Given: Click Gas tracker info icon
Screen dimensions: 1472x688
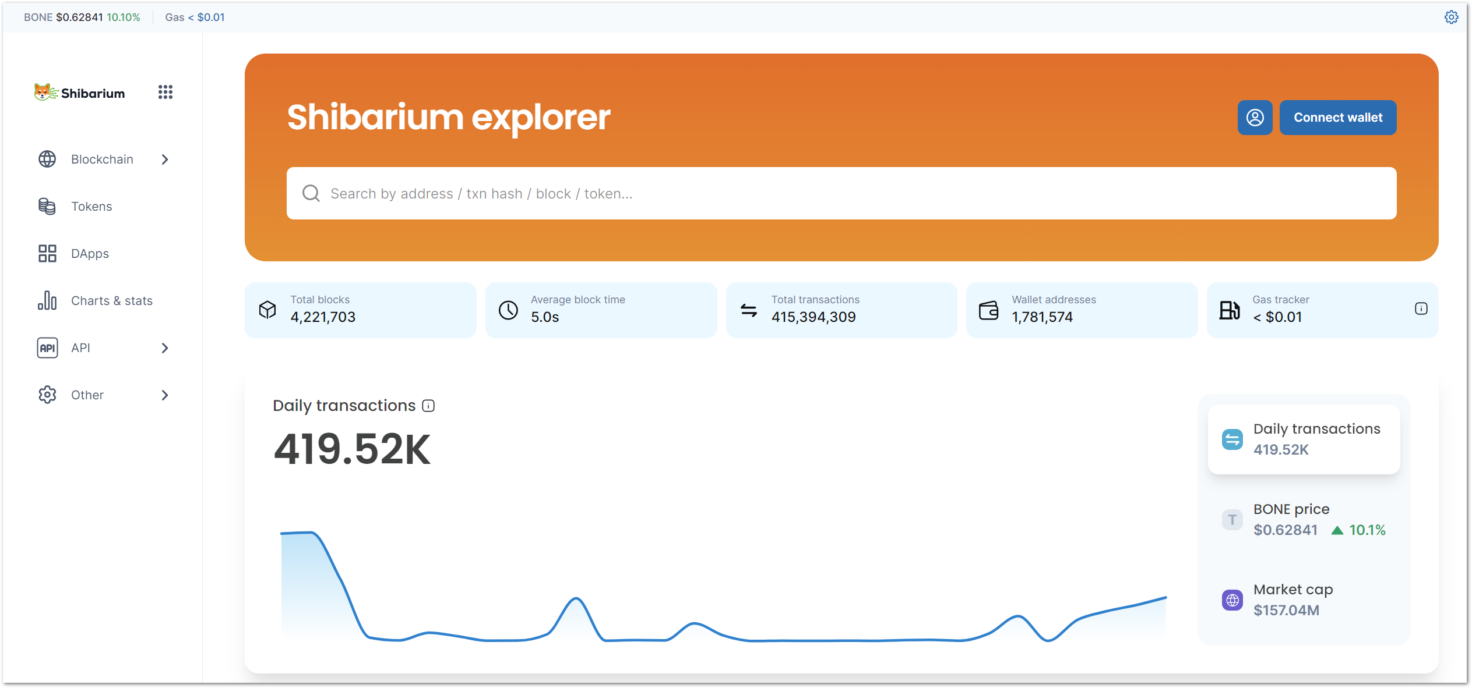Looking at the screenshot, I should (x=1421, y=308).
